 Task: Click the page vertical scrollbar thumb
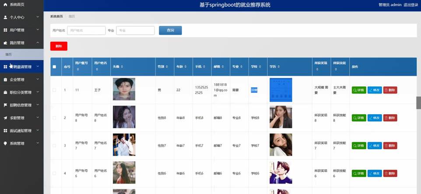click(x=418, y=103)
